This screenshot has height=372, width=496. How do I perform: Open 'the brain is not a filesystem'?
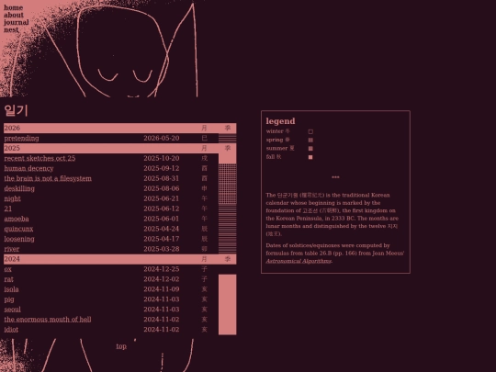48,178
